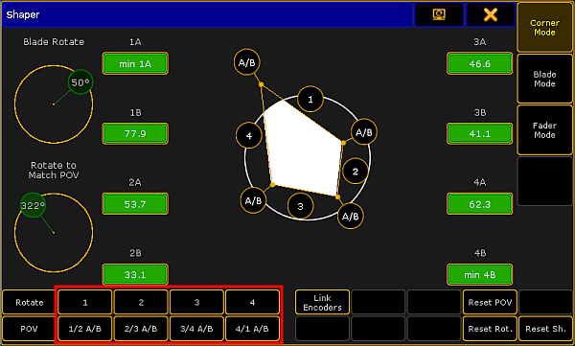Screen dimensions: 575x346
Task: Click Reset Sh. button
Action: click(545, 329)
